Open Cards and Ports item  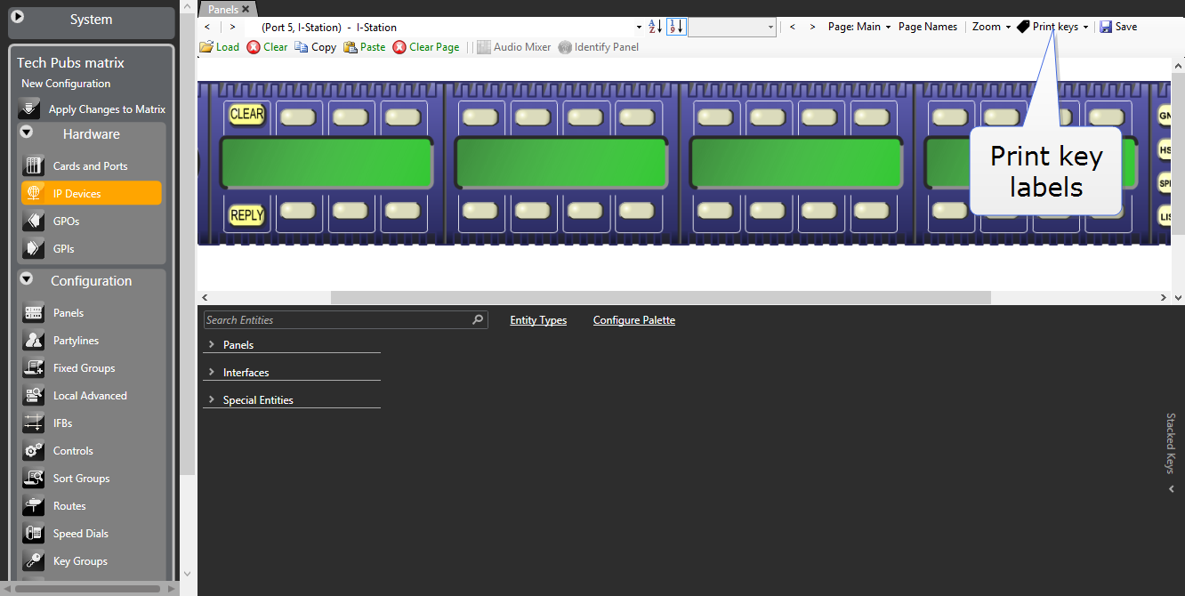click(x=90, y=166)
